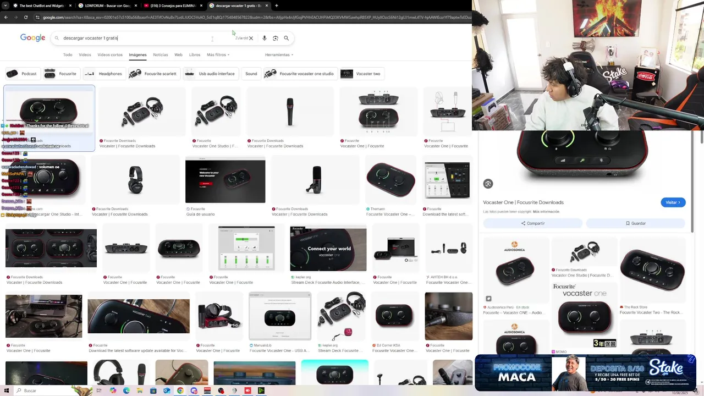Open Microsoft Store from taskbar

click(153, 391)
